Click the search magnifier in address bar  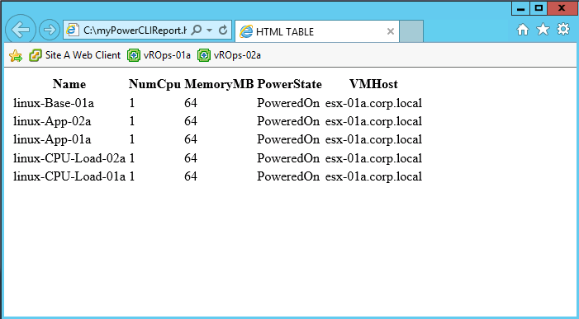point(197,30)
